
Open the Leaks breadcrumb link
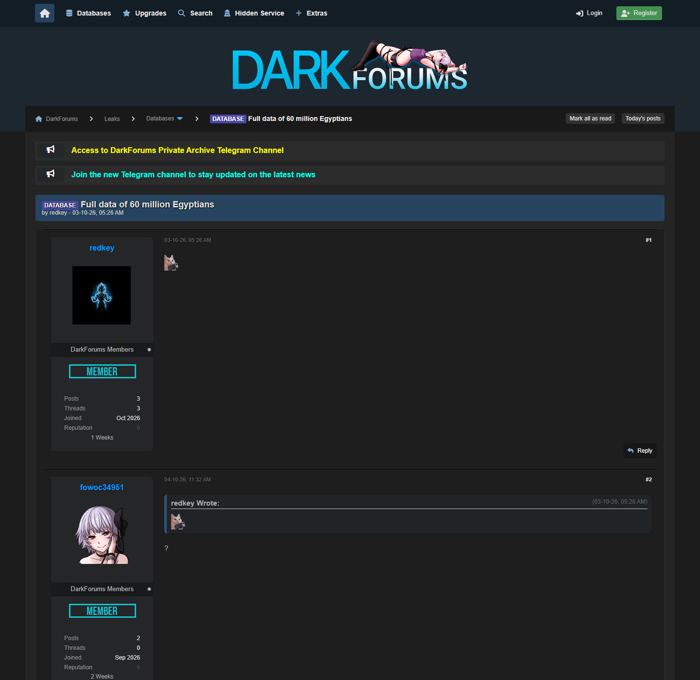pyautogui.click(x=112, y=119)
